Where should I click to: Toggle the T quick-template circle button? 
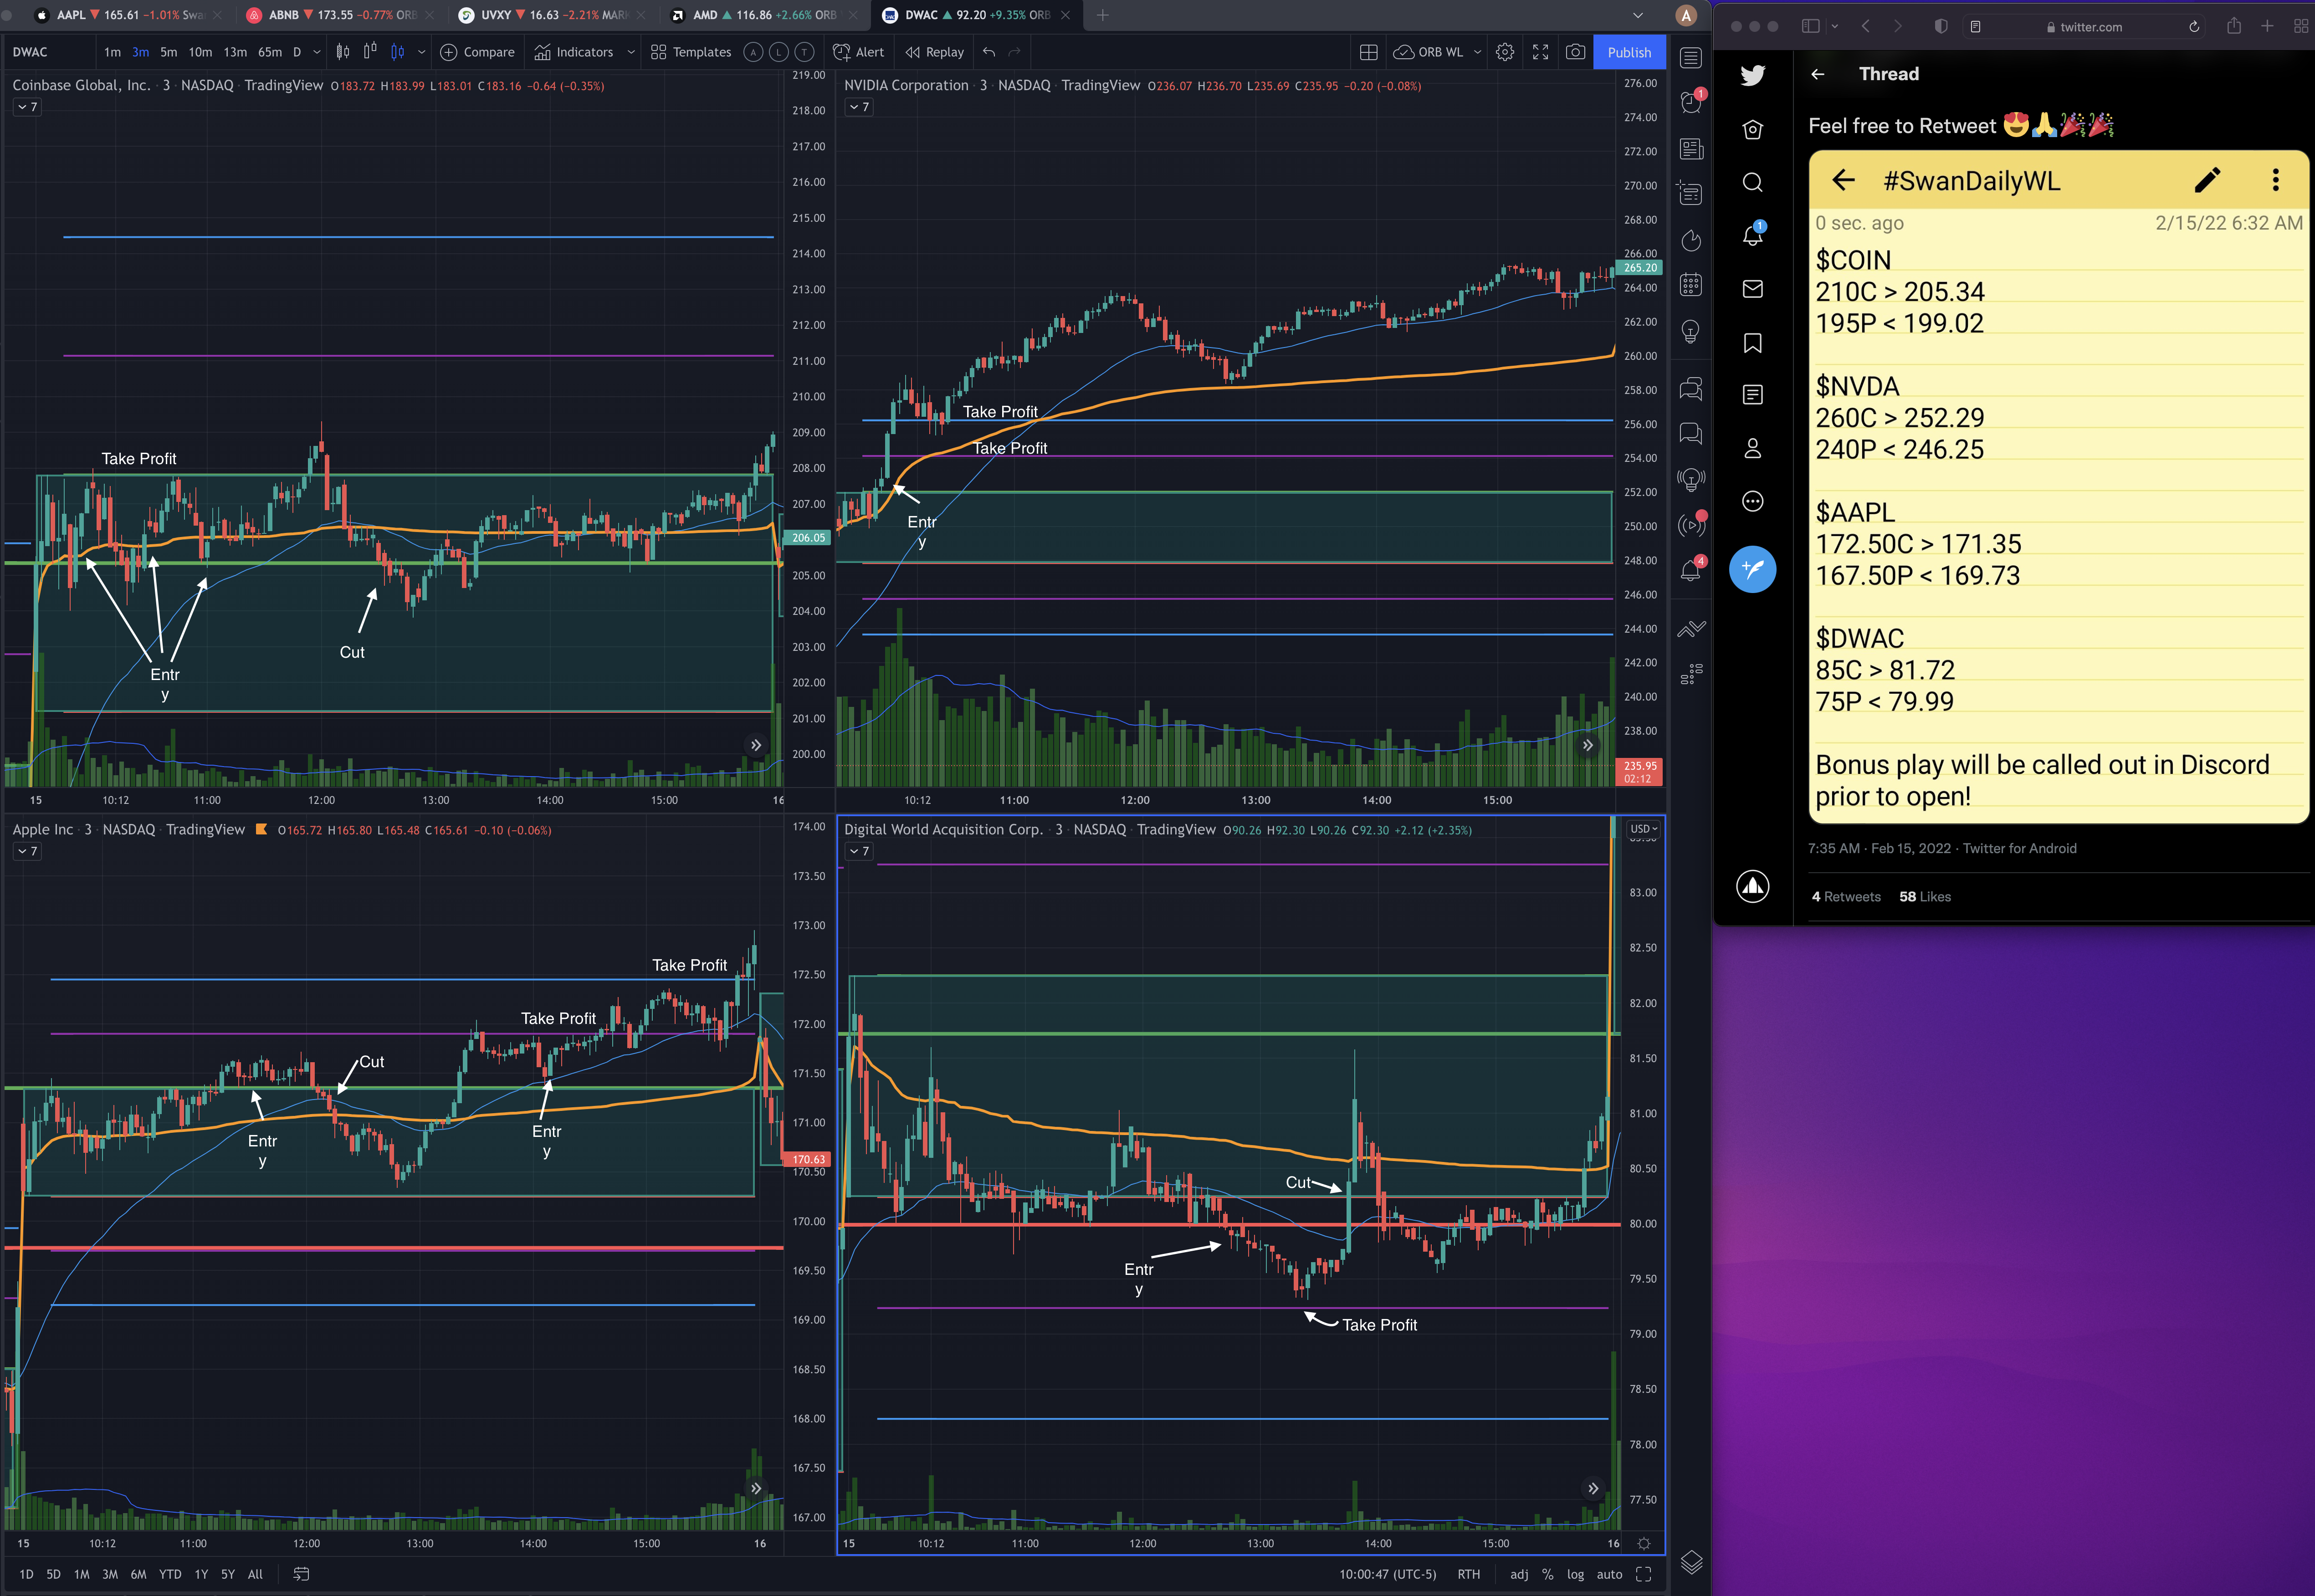click(804, 52)
